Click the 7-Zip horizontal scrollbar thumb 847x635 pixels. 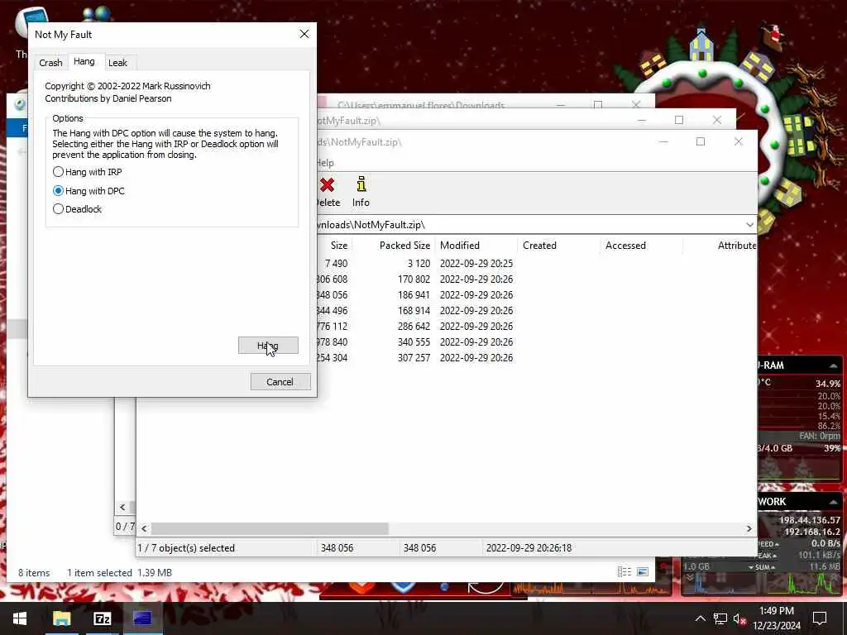coord(270,528)
